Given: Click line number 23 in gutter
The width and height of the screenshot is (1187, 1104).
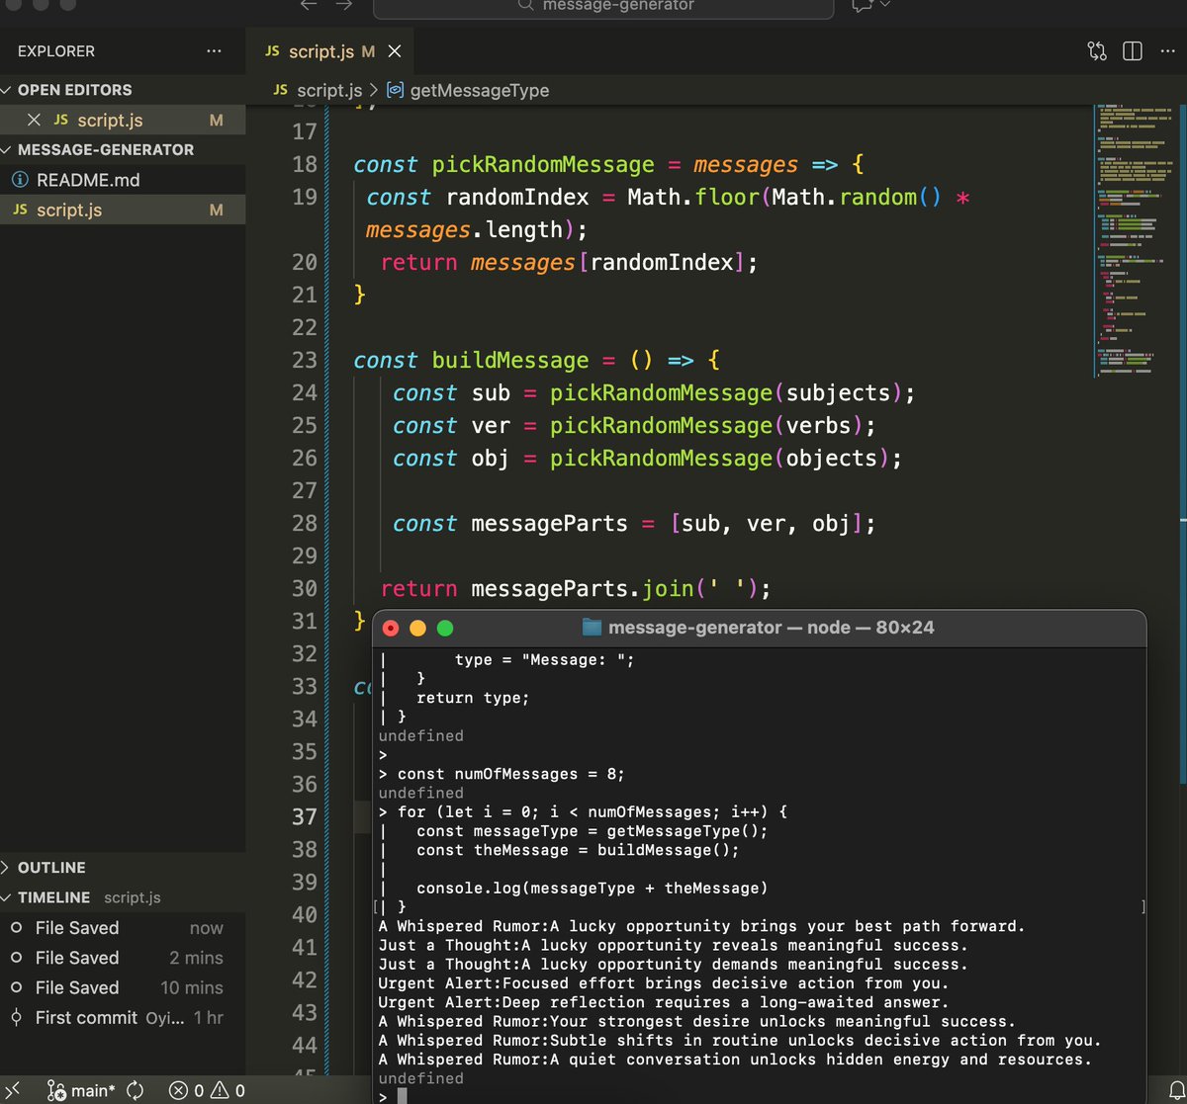Looking at the screenshot, I should (305, 360).
